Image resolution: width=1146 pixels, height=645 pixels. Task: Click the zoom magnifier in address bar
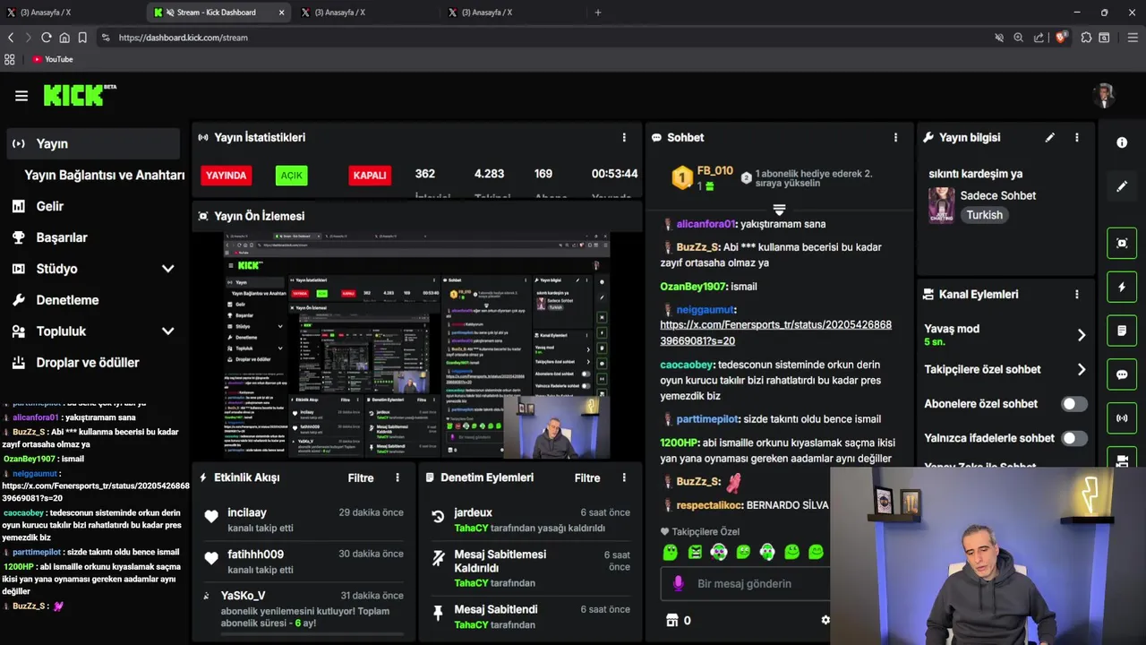pyautogui.click(x=1018, y=38)
